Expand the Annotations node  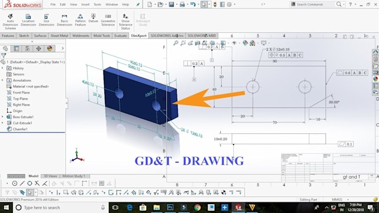tap(3, 80)
